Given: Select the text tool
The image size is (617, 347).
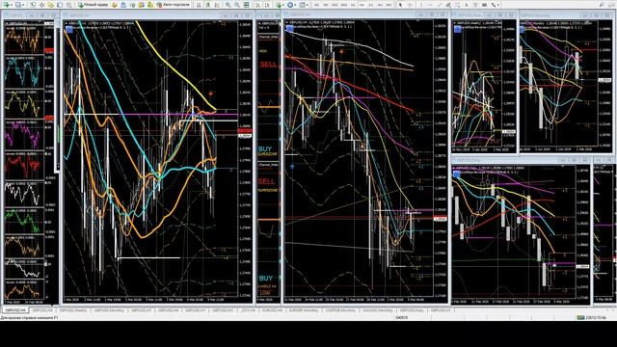Looking at the screenshot, I should pyautogui.click(x=467, y=5).
